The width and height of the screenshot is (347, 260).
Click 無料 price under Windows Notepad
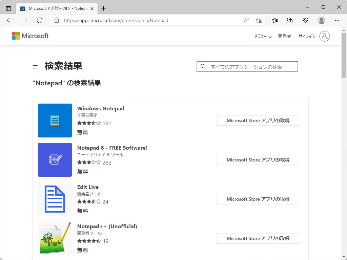[x=82, y=132]
